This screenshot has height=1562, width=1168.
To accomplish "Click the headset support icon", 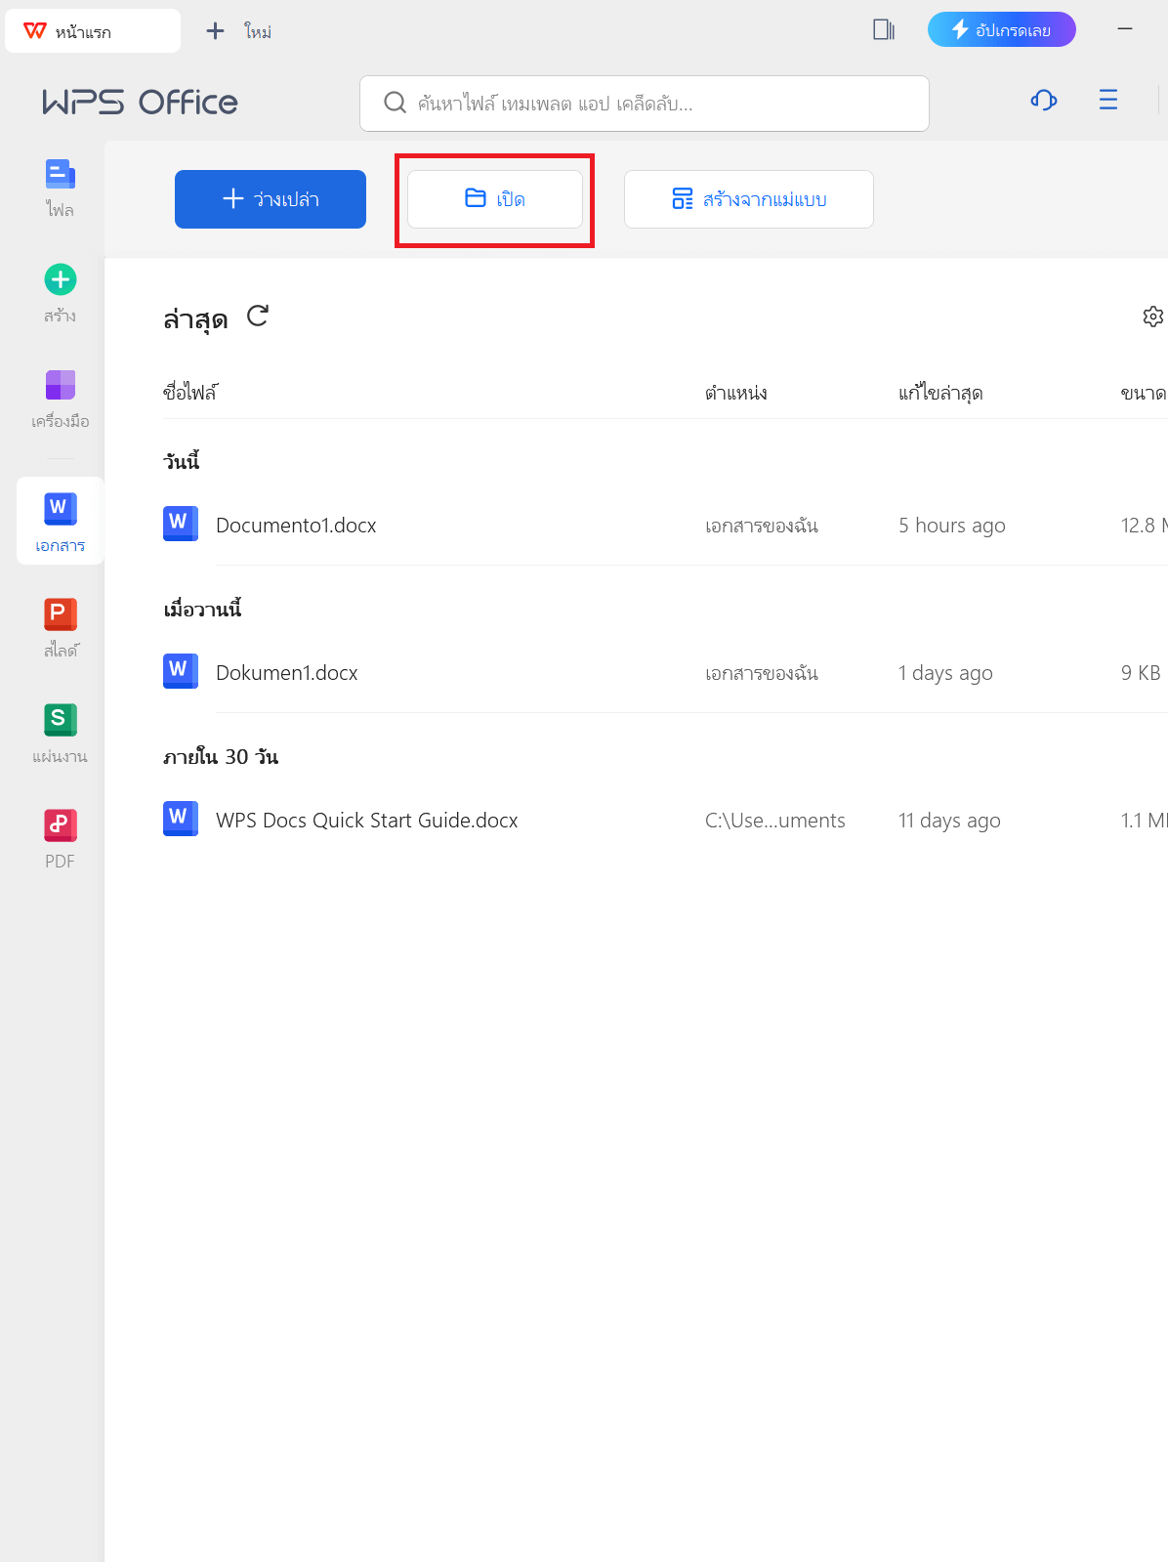I will point(1044,100).
